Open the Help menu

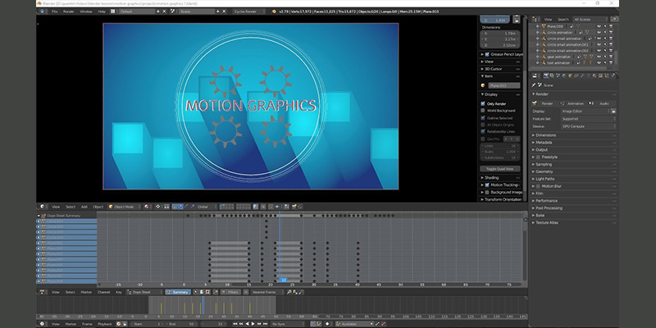point(102,11)
